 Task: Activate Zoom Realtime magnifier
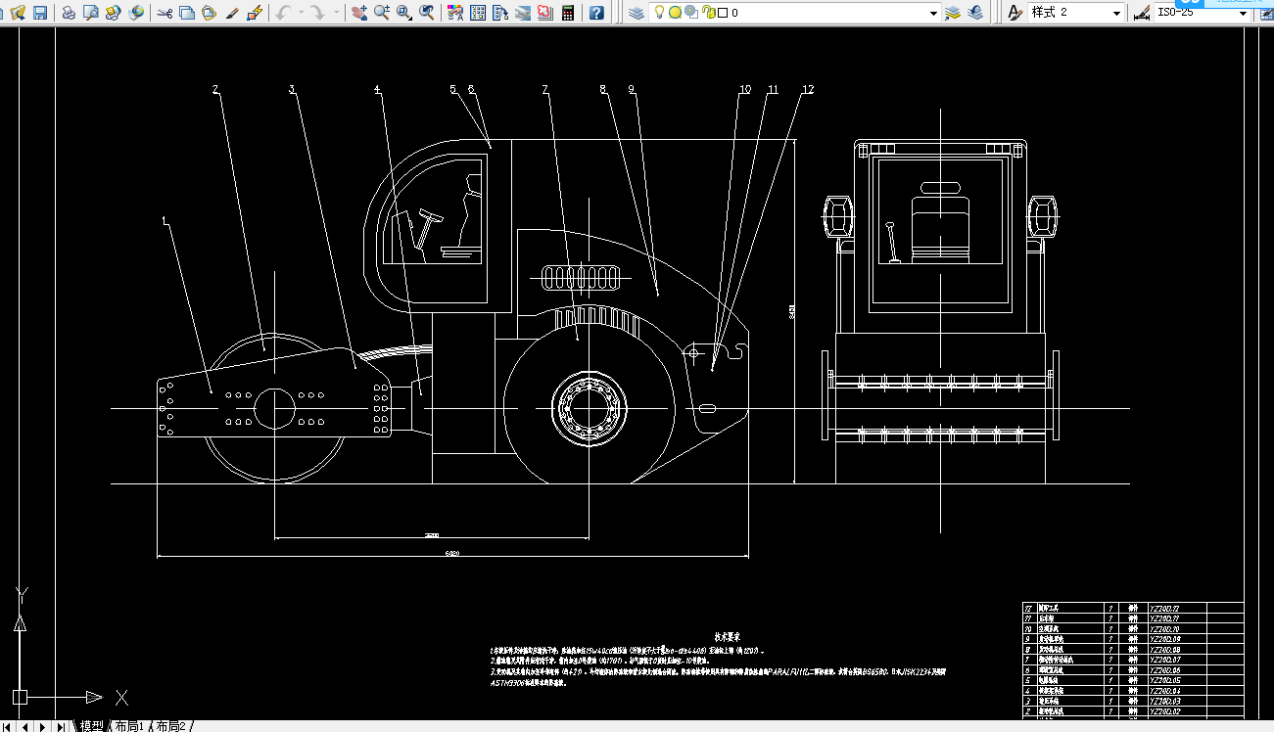(382, 13)
